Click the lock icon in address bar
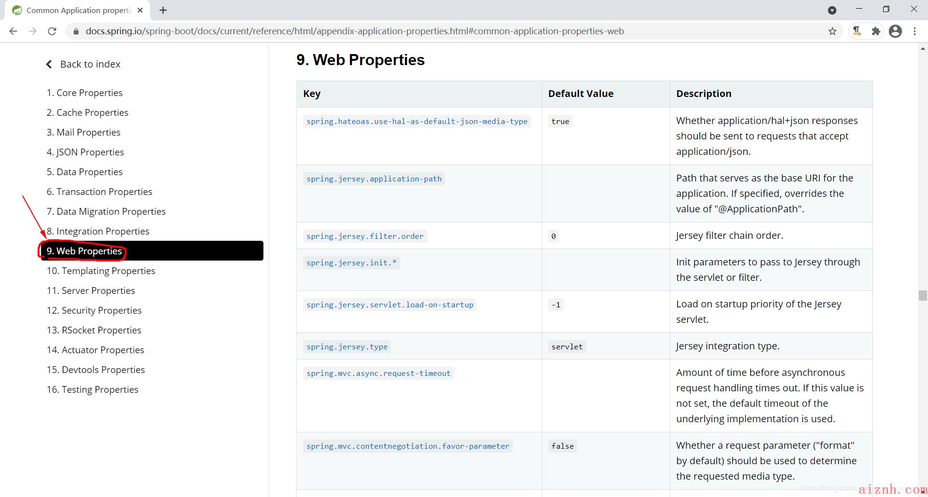 (x=75, y=31)
